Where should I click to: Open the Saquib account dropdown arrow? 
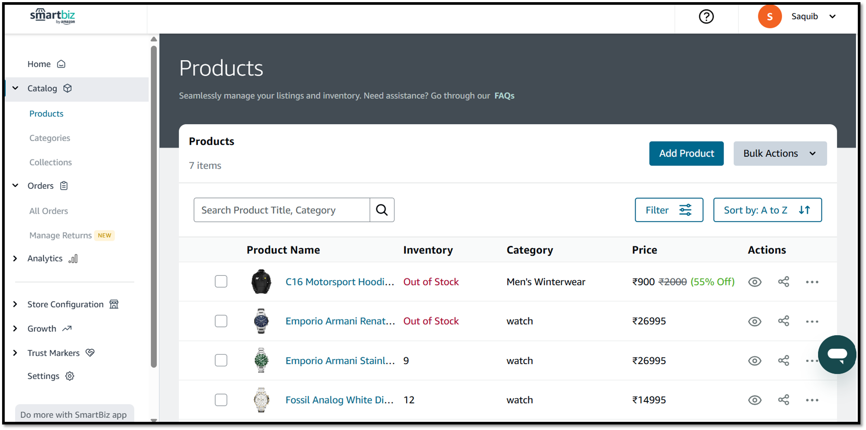tap(832, 16)
